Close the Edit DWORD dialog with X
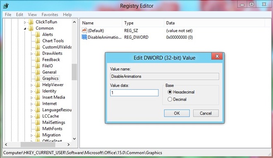 [217, 56]
